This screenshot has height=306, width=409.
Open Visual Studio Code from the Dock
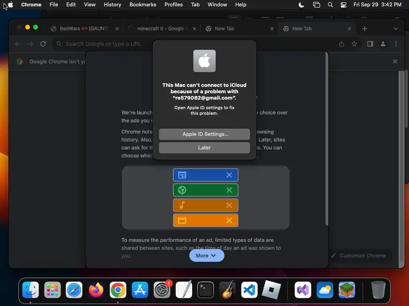pyautogui.click(x=249, y=289)
